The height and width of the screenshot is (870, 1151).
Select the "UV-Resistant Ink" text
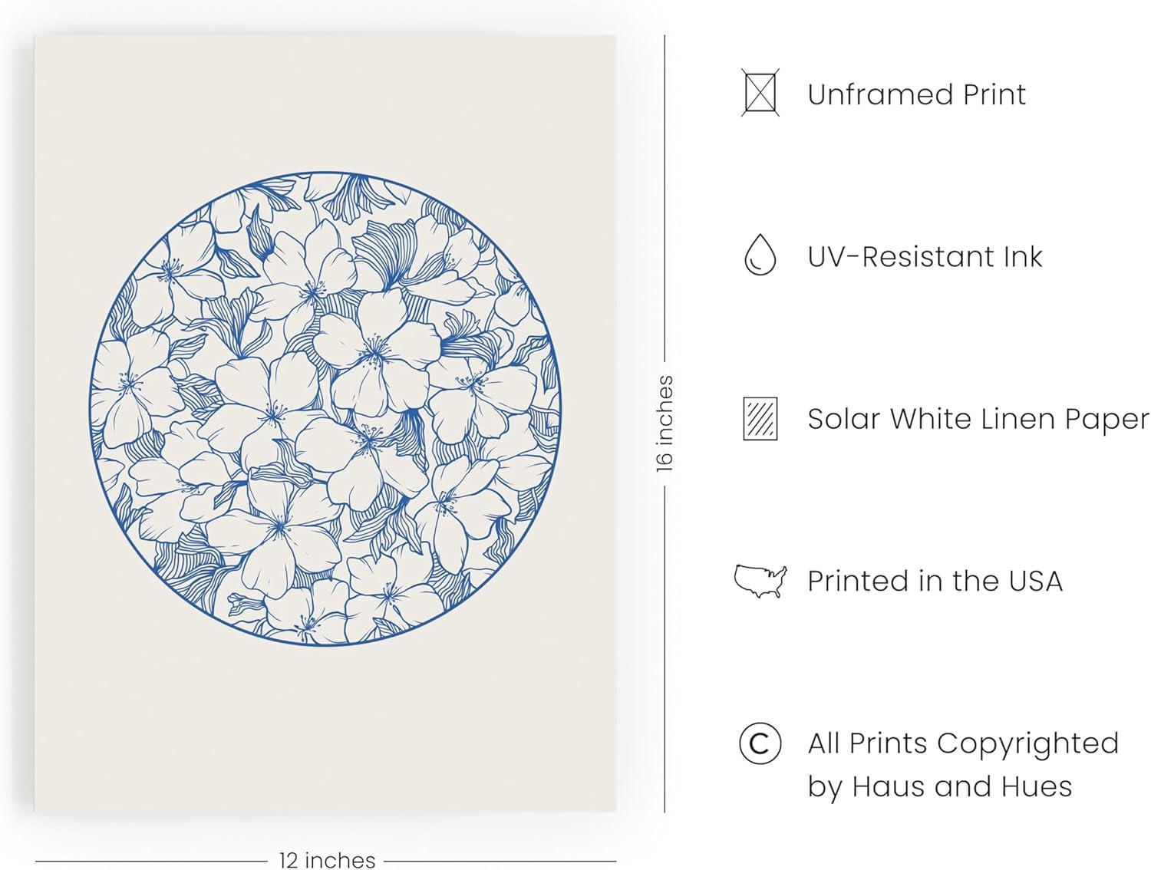(925, 256)
